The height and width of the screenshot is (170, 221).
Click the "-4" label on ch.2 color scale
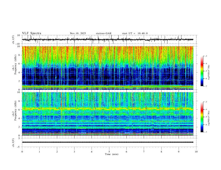[206, 109]
